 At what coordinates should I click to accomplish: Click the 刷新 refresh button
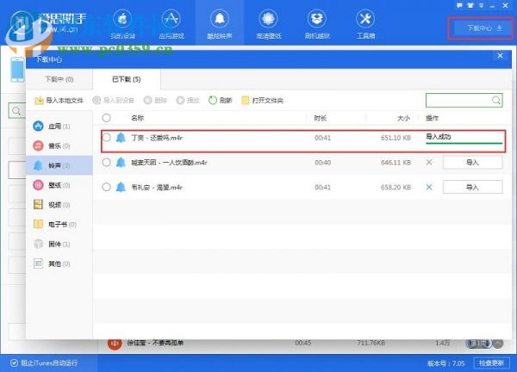(x=221, y=101)
